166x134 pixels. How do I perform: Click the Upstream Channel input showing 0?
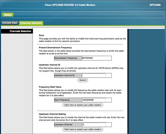click(94, 125)
